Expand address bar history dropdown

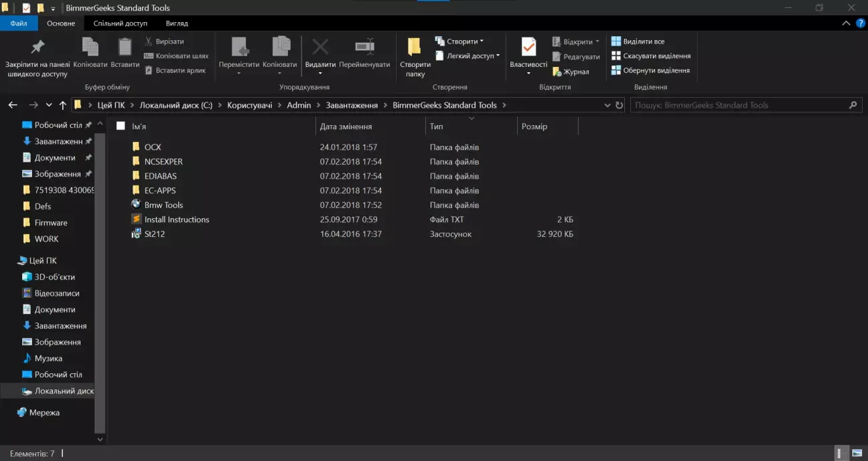click(x=607, y=105)
